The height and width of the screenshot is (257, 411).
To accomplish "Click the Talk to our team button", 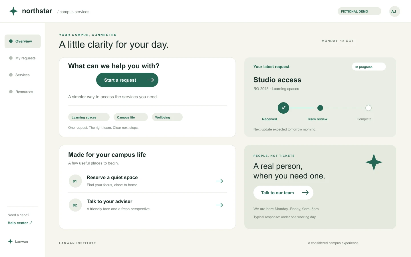I will click(x=283, y=193).
